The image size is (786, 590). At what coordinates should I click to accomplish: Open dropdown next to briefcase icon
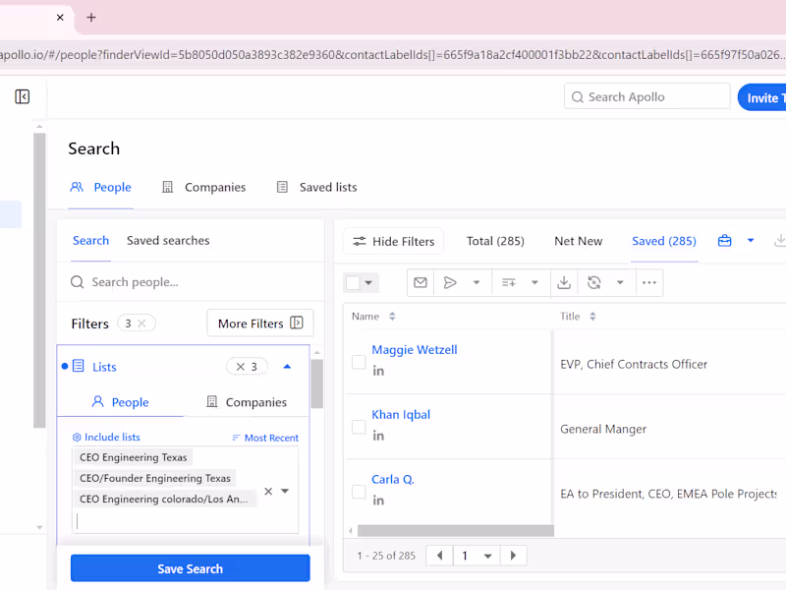click(751, 241)
